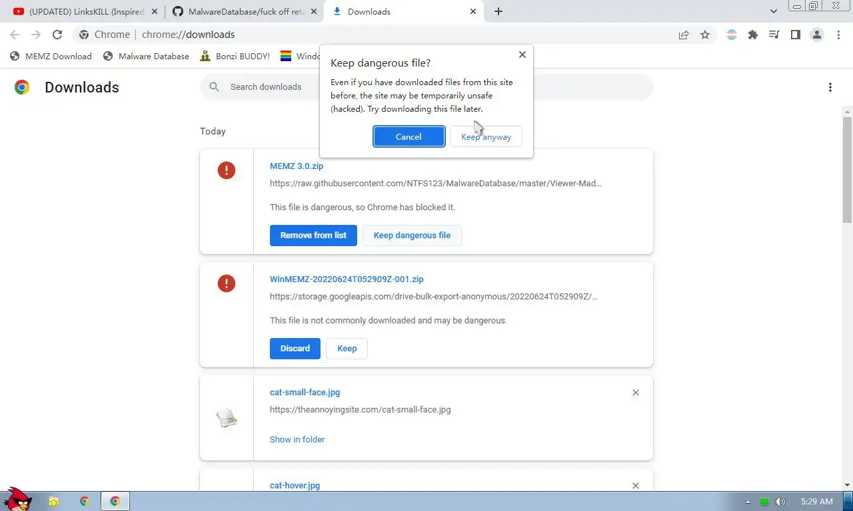The height and width of the screenshot is (511, 853).
Task: Click the Cancel button in the dialog
Action: pyautogui.click(x=409, y=137)
